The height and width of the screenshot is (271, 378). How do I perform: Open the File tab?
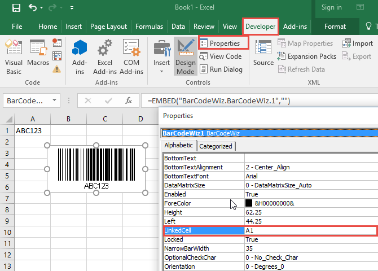click(x=17, y=27)
